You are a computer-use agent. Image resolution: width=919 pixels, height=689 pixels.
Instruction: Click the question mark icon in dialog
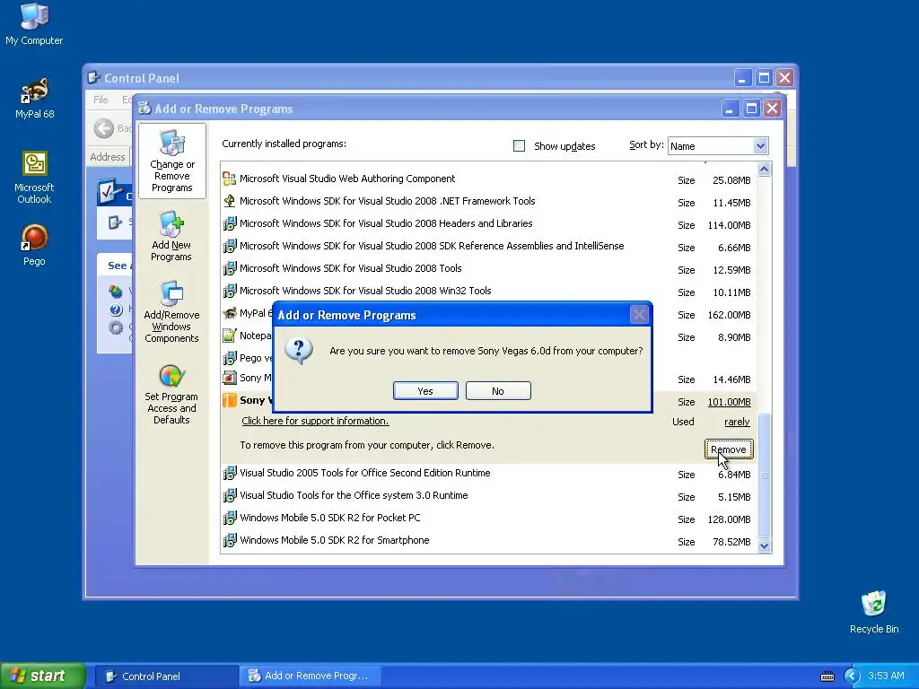298,351
